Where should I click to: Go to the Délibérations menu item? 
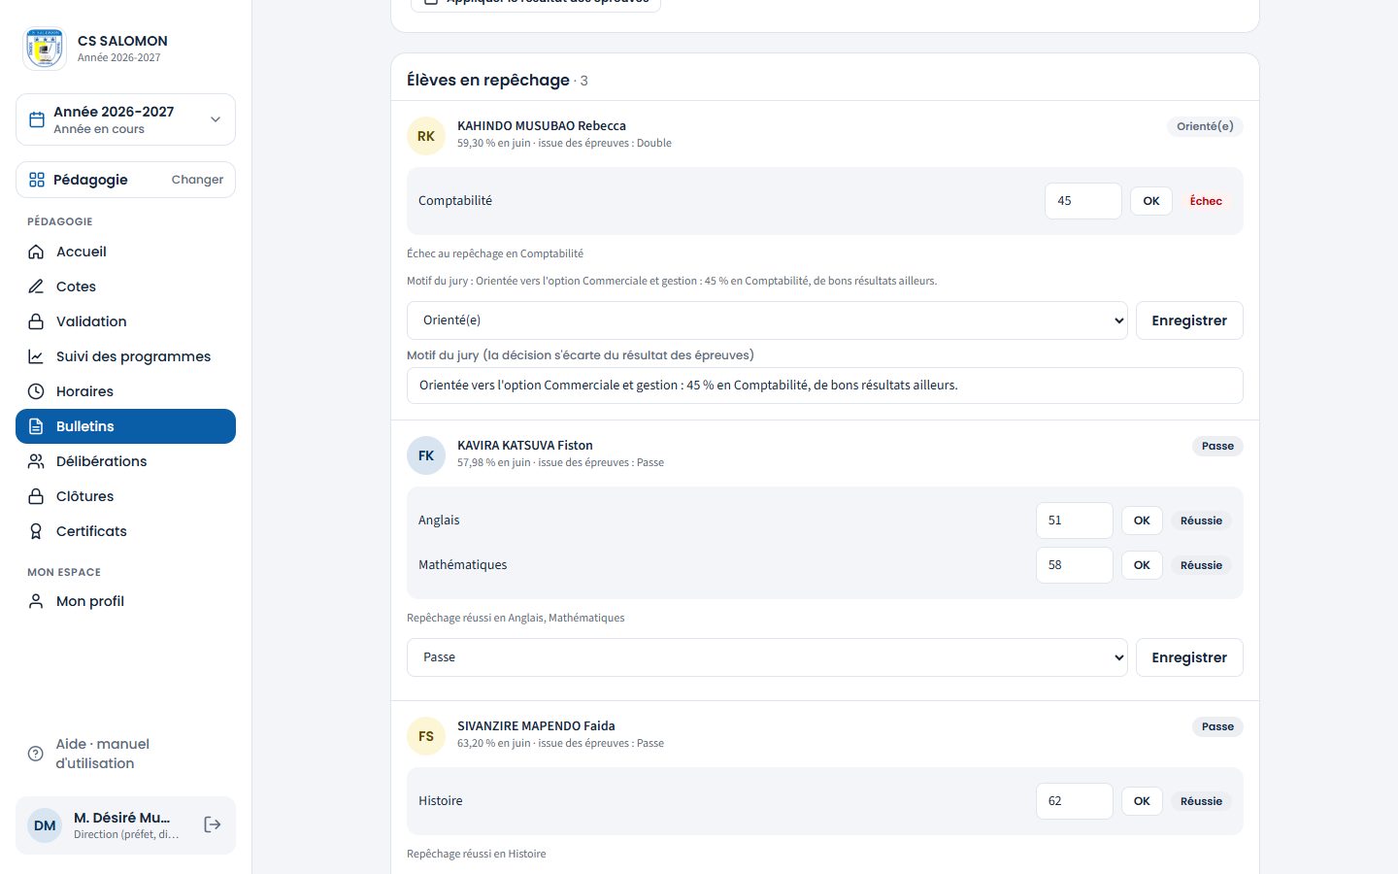point(125,461)
